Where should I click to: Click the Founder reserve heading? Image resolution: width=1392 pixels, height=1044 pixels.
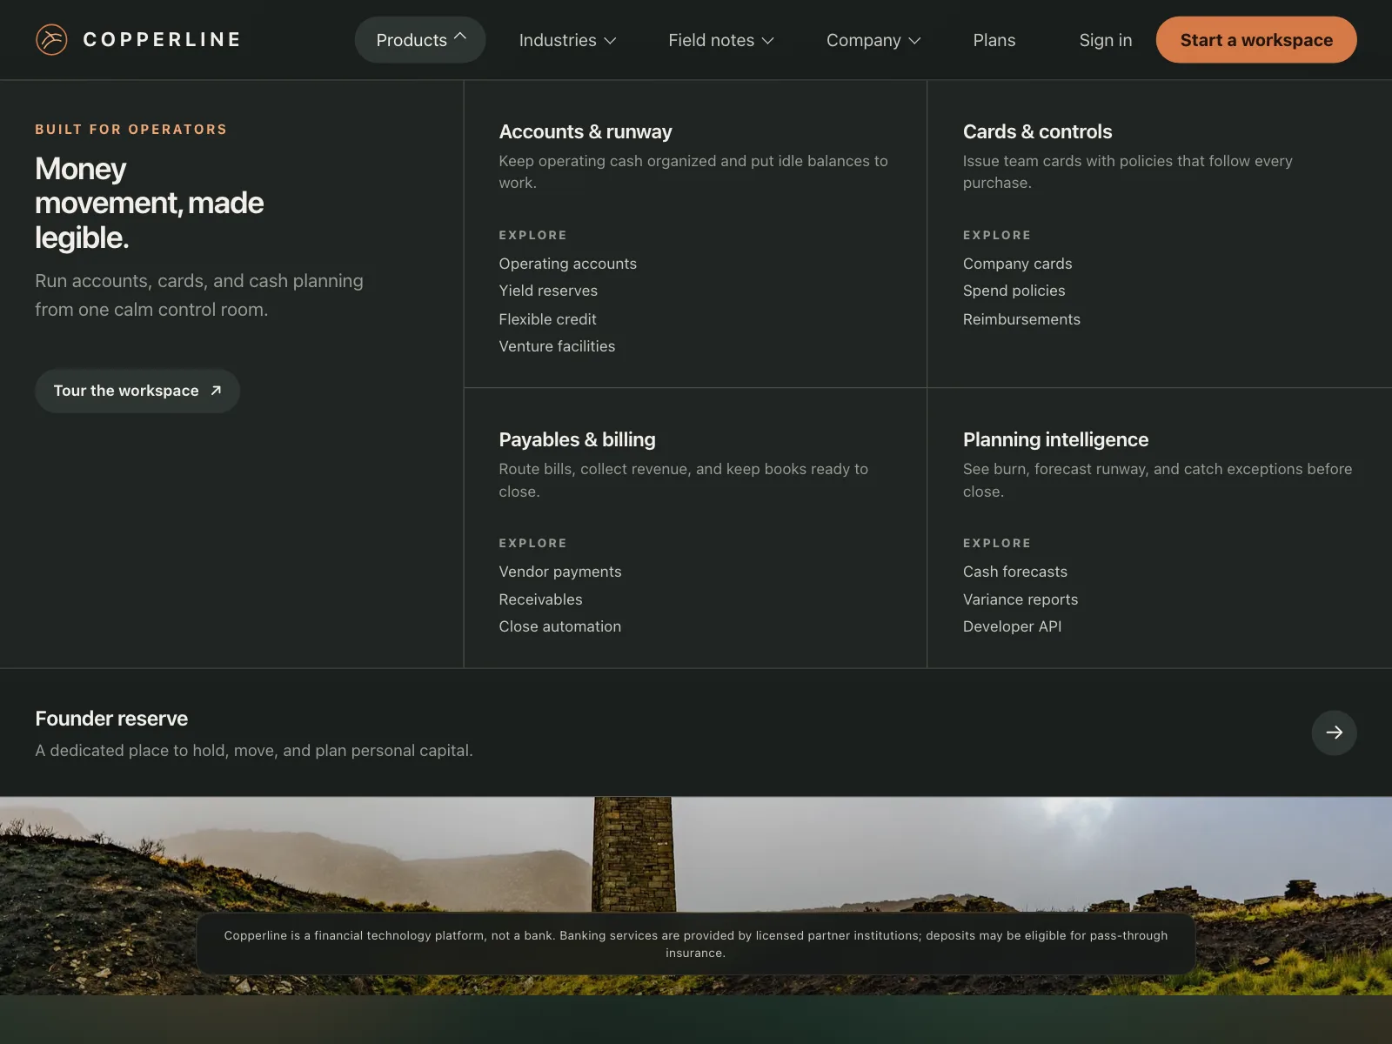(111, 719)
